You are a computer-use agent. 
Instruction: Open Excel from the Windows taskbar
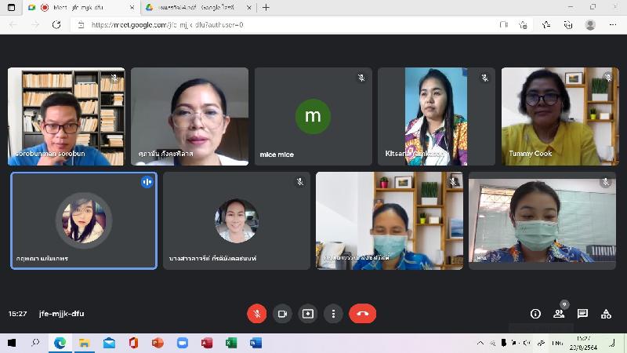[x=231, y=343]
